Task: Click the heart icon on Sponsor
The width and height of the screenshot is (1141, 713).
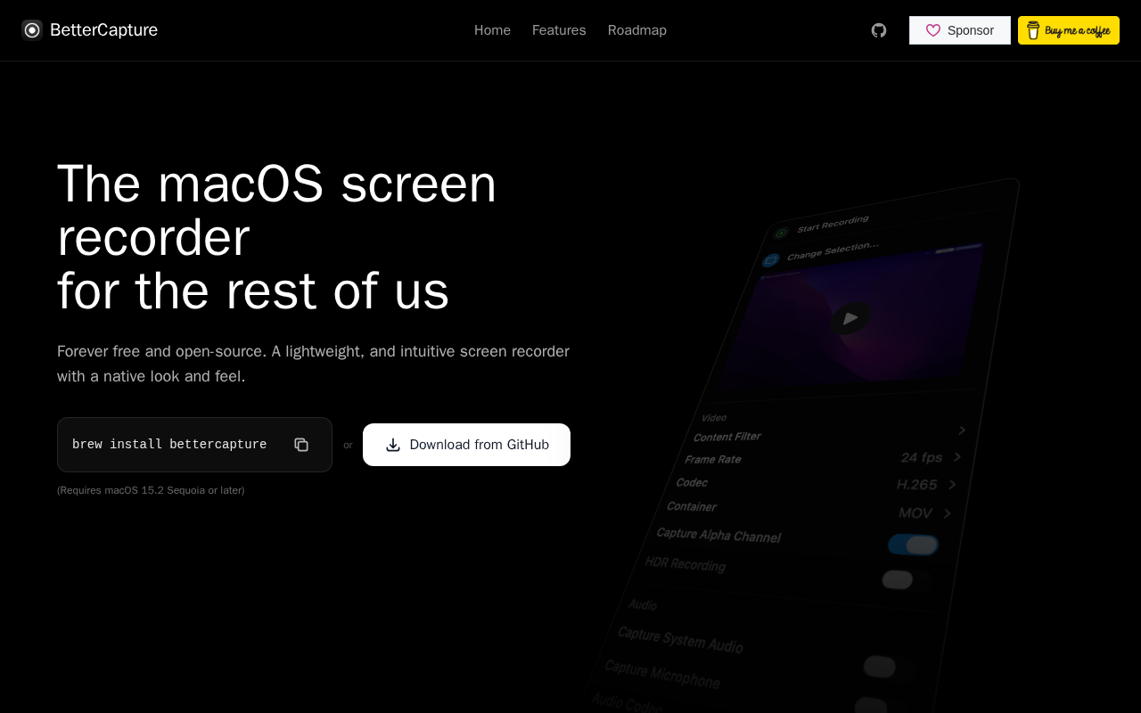Action: click(x=933, y=30)
